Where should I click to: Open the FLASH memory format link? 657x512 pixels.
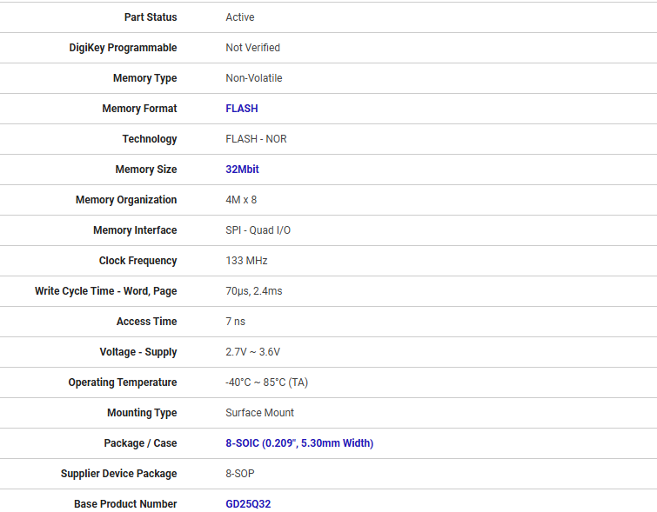pos(241,109)
